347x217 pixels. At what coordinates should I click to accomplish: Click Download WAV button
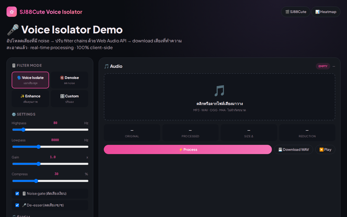point(294,149)
